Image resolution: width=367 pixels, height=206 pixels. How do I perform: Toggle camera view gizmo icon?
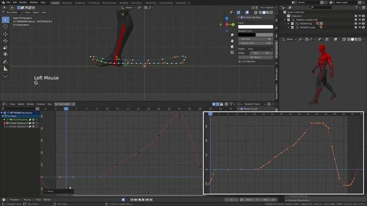point(232,47)
